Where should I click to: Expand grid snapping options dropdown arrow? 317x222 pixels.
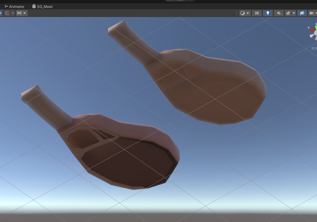point(13,13)
